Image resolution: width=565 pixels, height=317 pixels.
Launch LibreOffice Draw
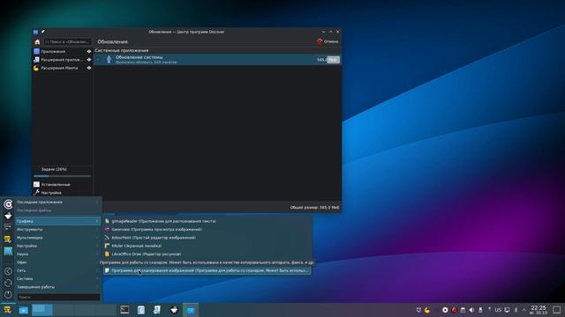pyautogui.click(x=207, y=254)
